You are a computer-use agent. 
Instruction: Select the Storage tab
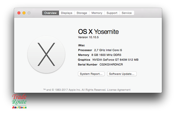point(82,13)
